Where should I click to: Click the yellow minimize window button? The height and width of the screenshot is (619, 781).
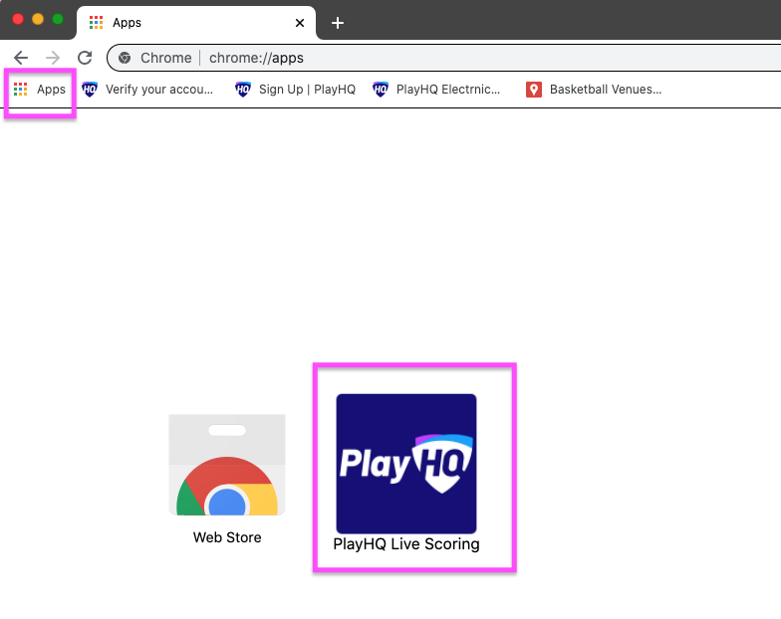tap(38, 19)
